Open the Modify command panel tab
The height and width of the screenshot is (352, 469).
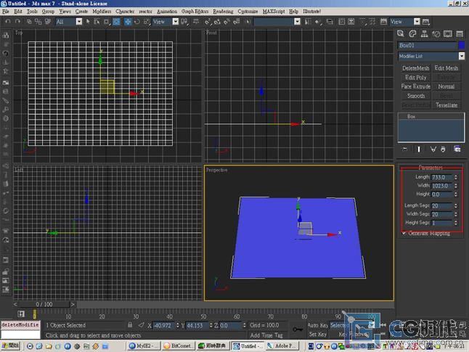(412, 34)
